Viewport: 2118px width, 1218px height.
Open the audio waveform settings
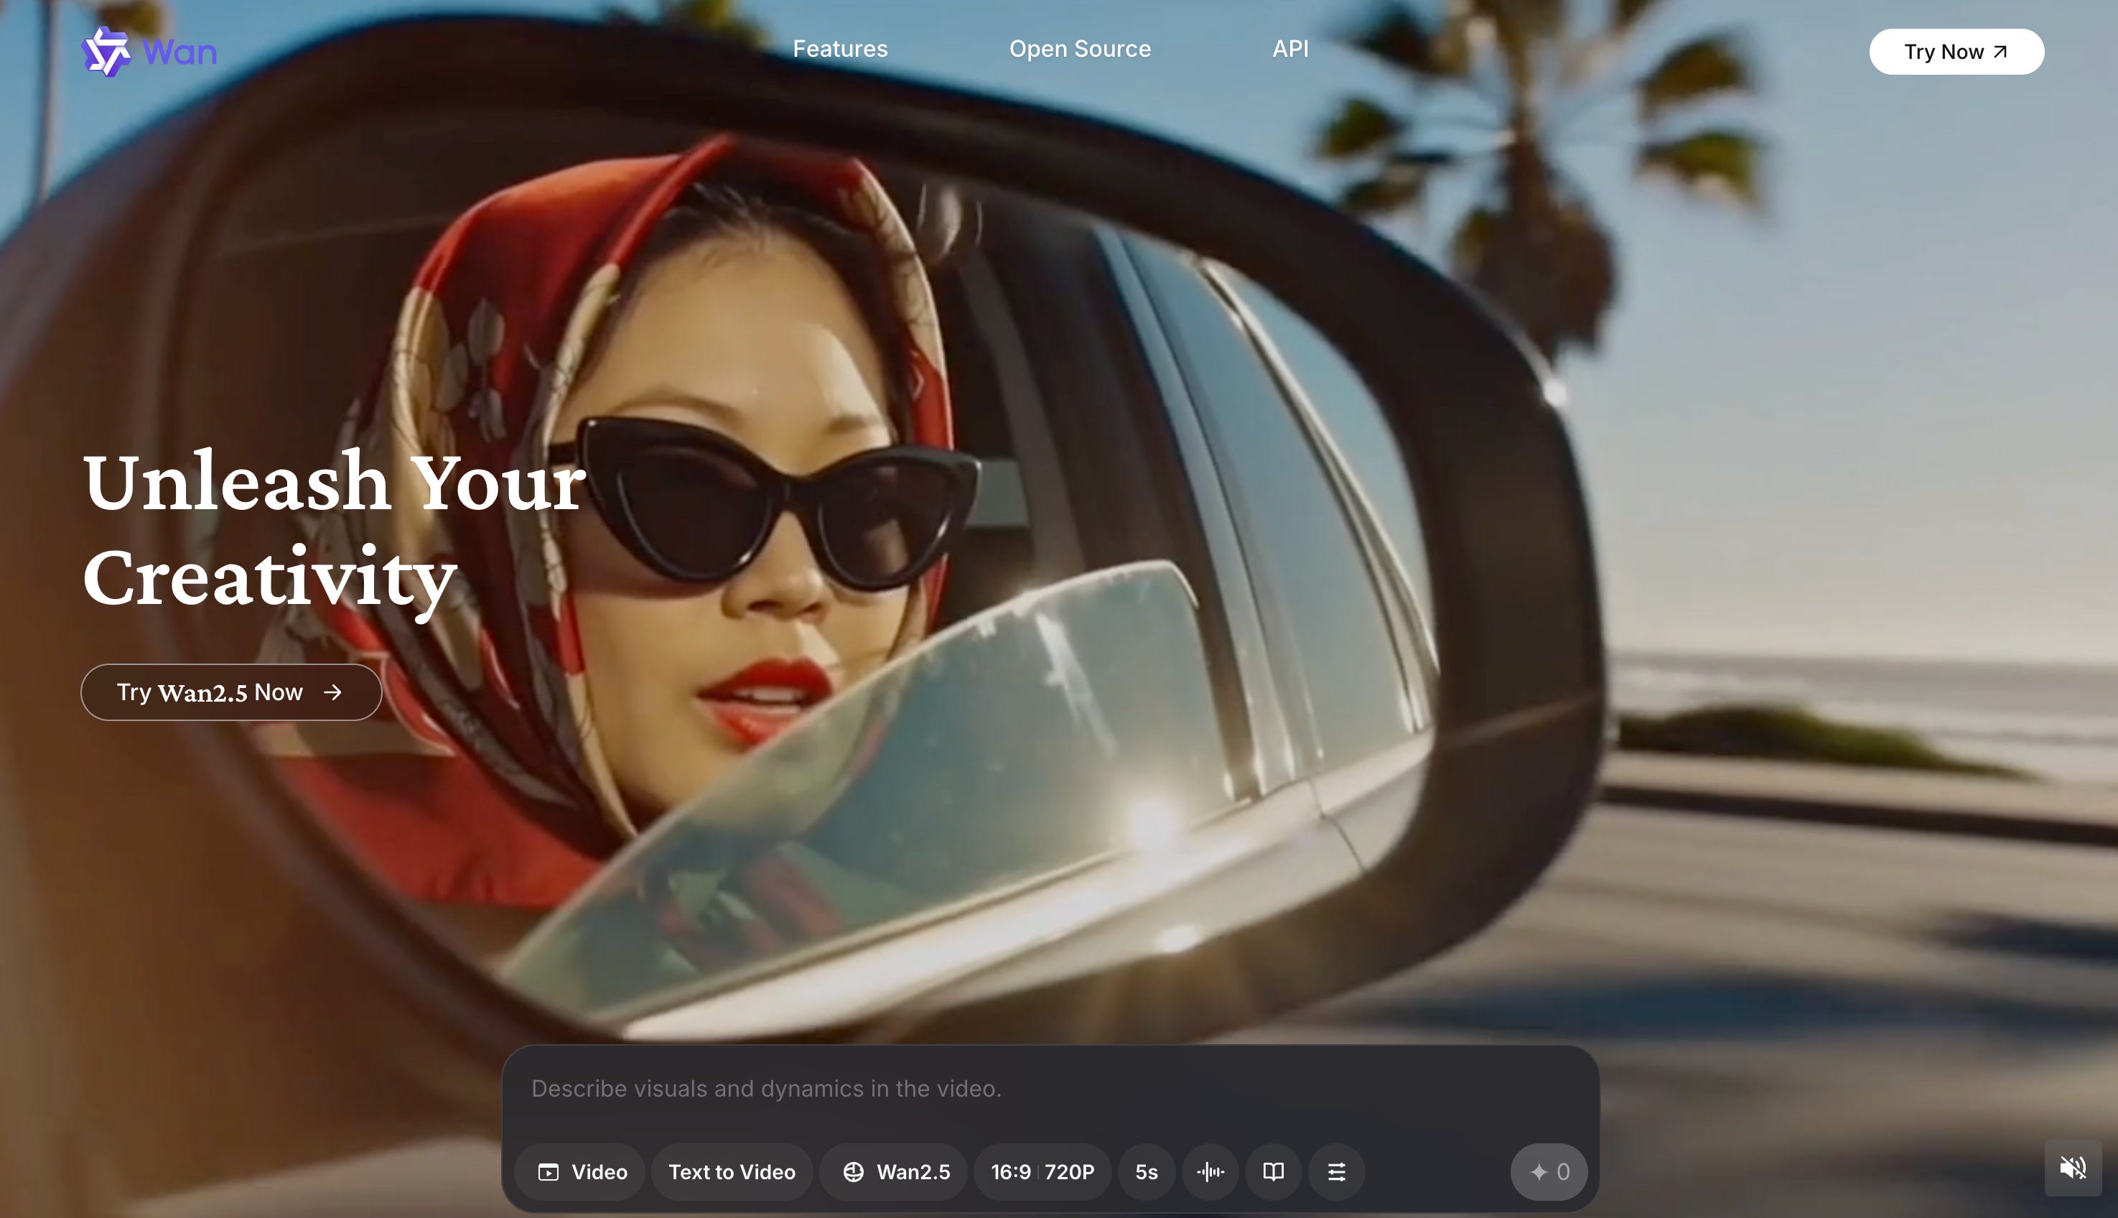pos(1210,1172)
